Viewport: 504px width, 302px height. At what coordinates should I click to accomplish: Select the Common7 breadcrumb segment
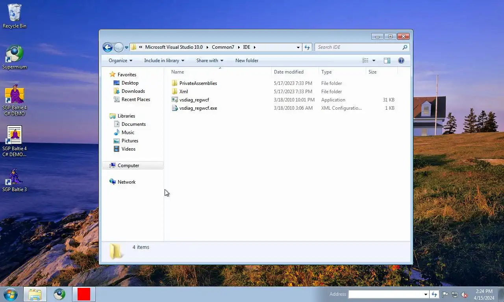pyautogui.click(x=223, y=47)
